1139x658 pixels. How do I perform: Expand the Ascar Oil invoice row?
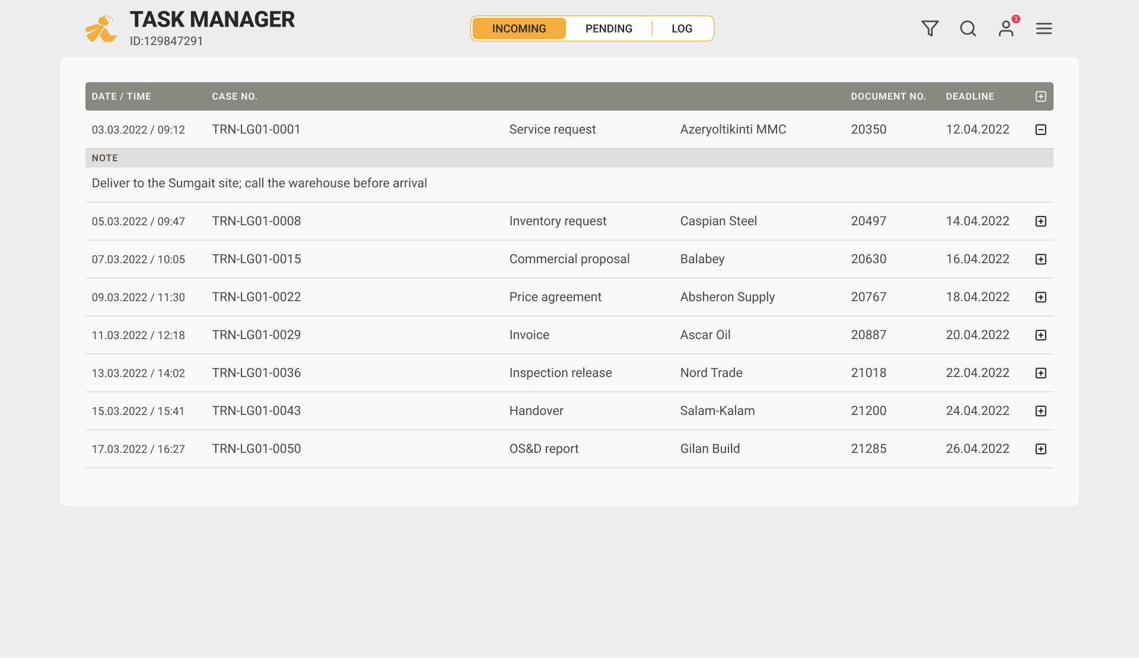(x=1041, y=335)
